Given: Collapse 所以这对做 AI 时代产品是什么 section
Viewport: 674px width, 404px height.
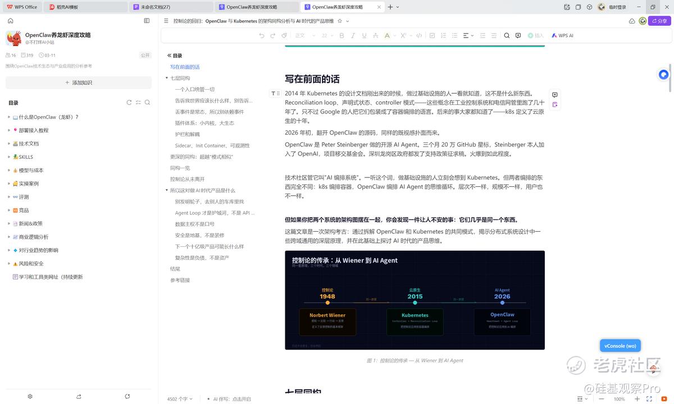Looking at the screenshot, I should pos(167,190).
